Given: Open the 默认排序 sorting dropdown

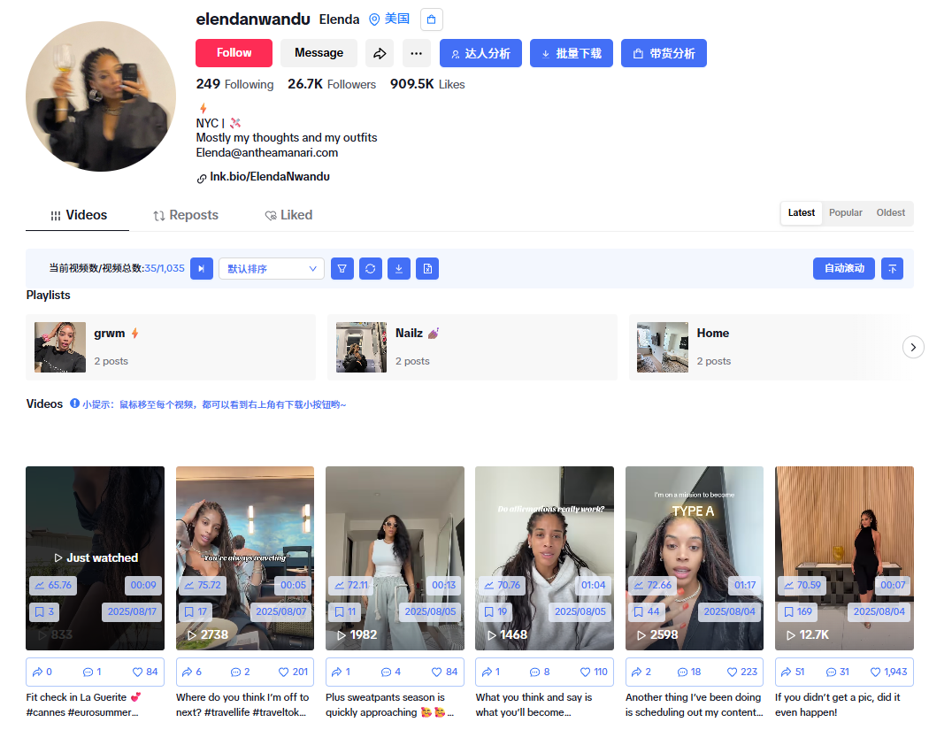Looking at the screenshot, I should pyautogui.click(x=271, y=268).
